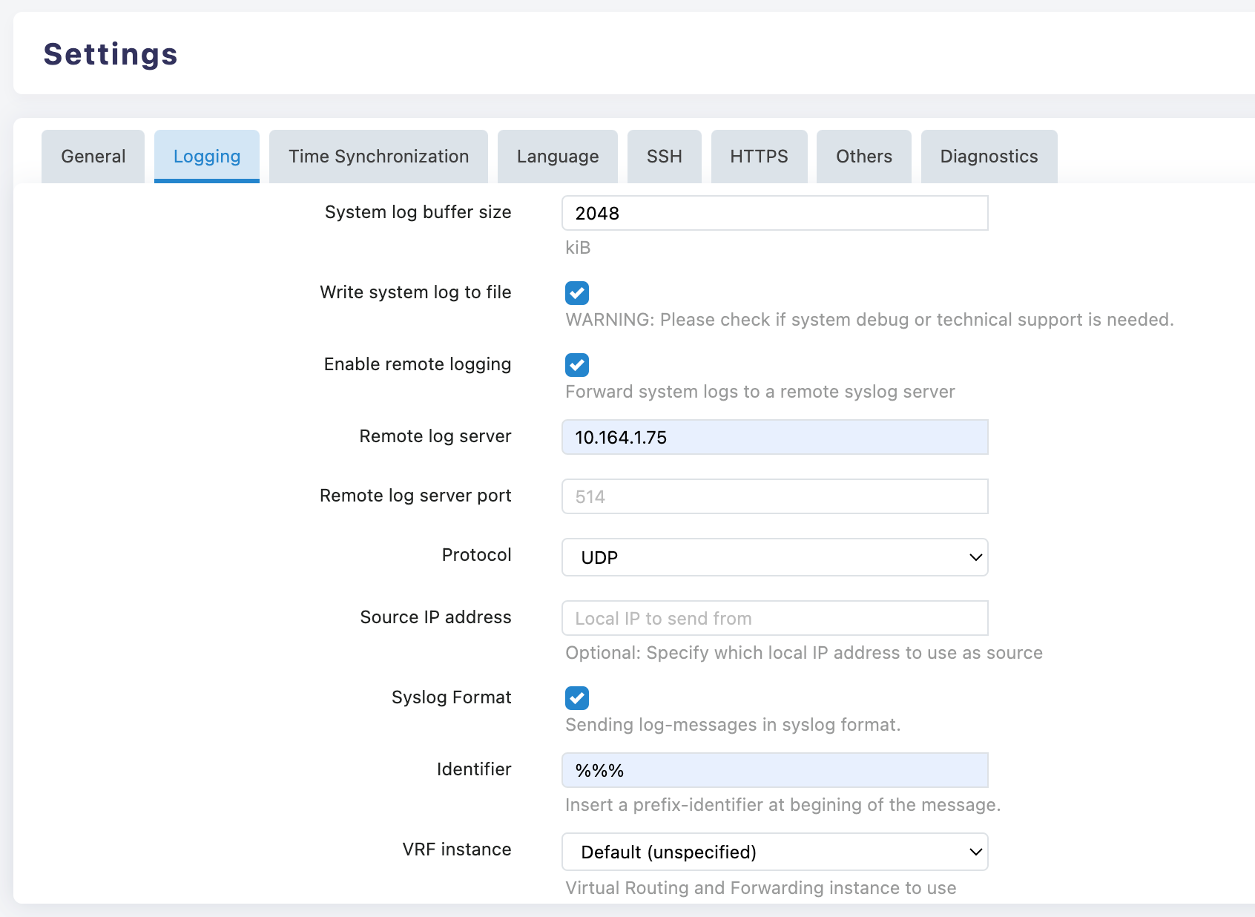The height and width of the screenshot is (917, 1255).
Task: Click the Source IP address input
Action: point(774,618)
